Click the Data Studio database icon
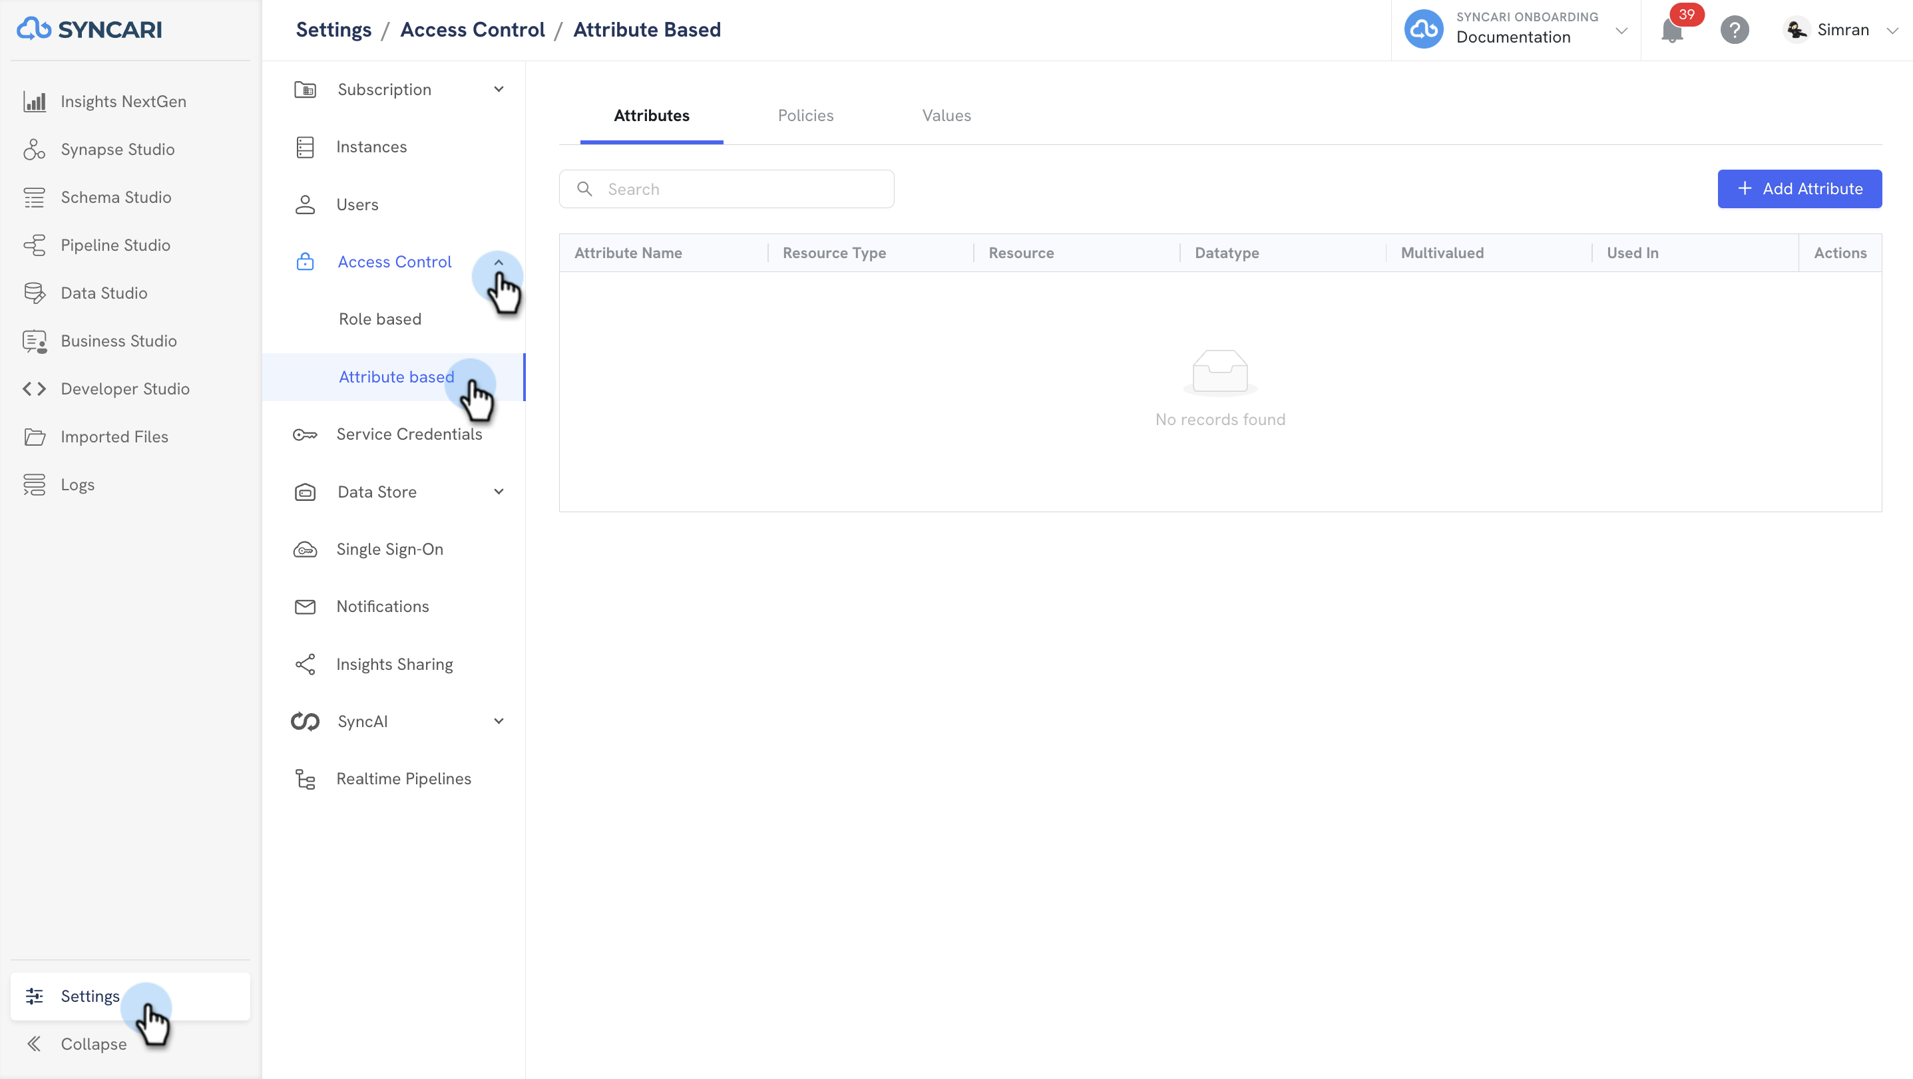This screenshot has height=1079, width=1913. coord(34,293)
